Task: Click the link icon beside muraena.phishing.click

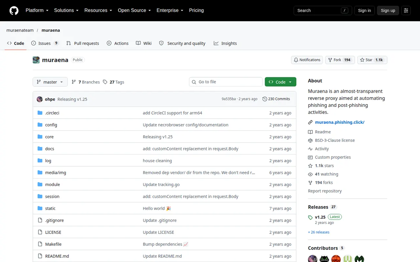Action: 310,122
